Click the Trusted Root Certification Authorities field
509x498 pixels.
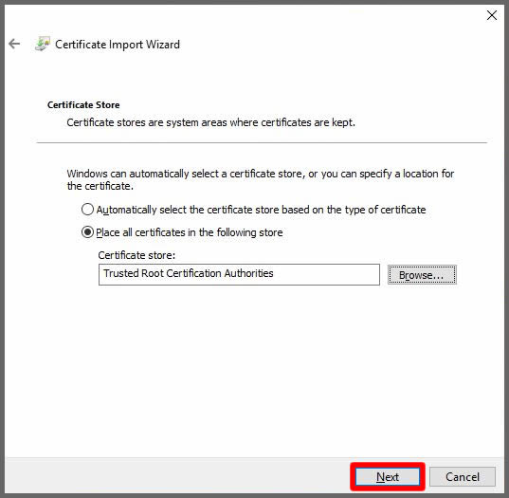(239, 274)
